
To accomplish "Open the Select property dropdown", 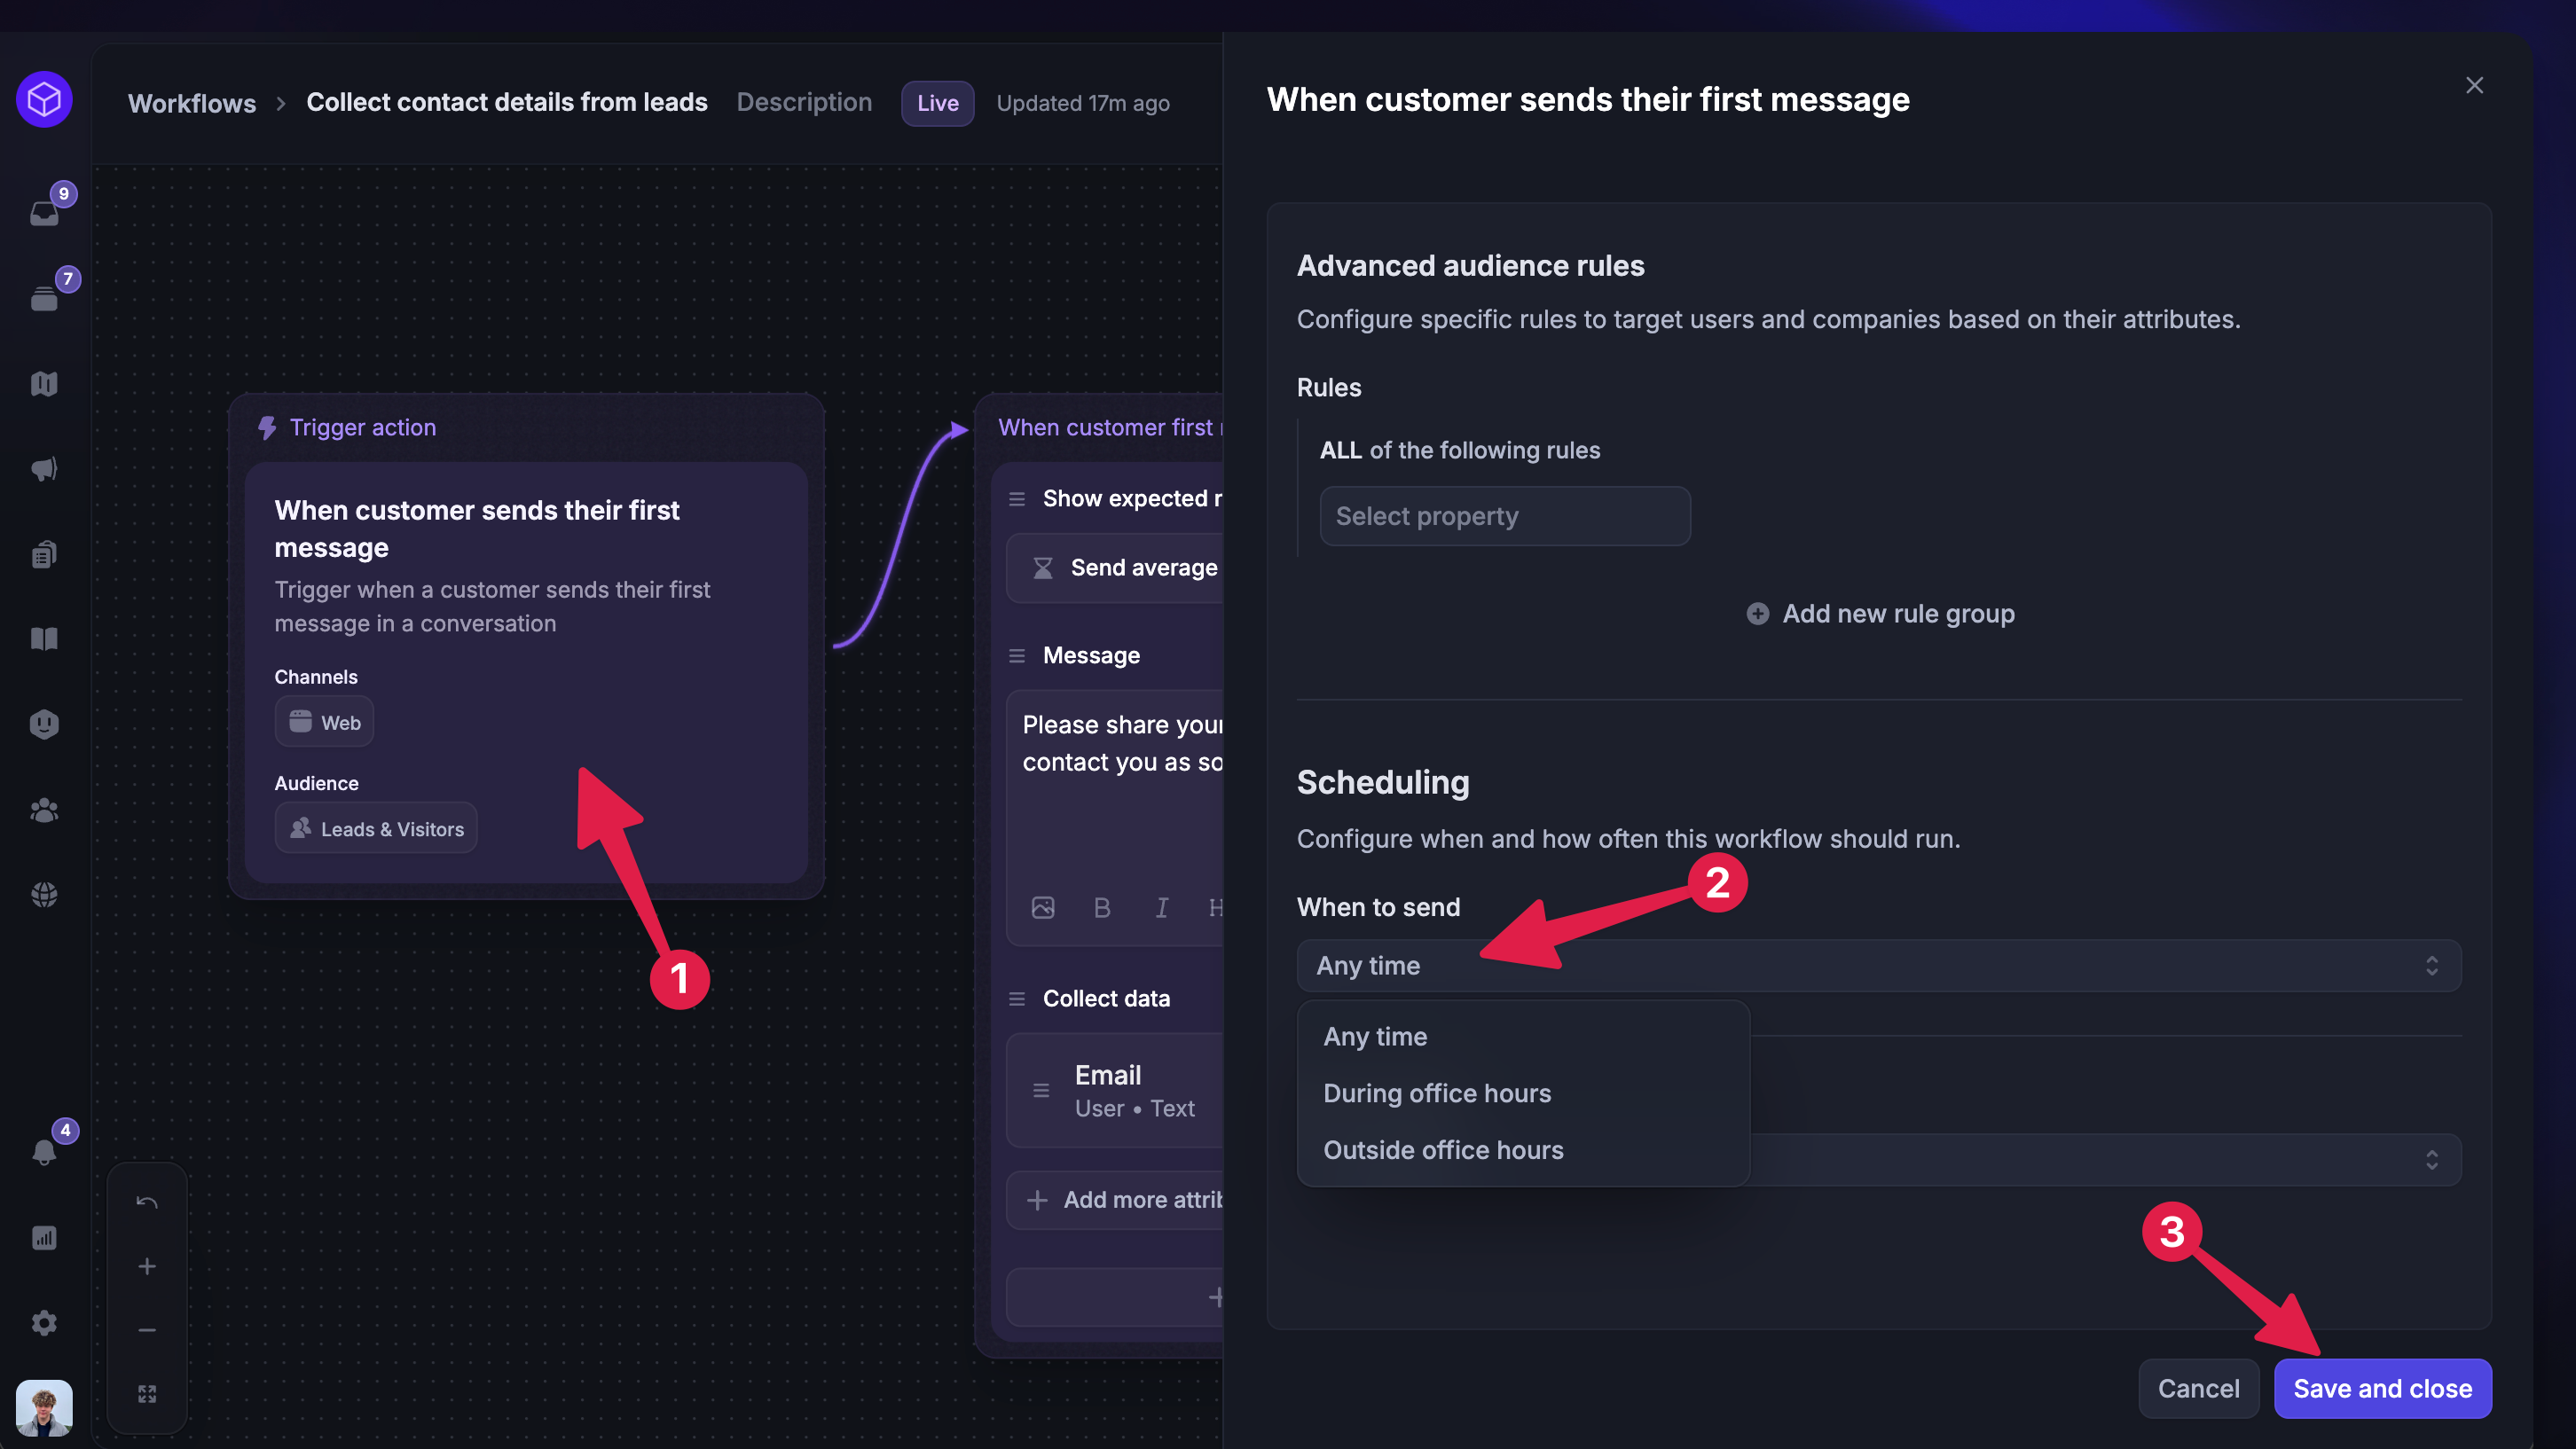I will (1505, 516).
